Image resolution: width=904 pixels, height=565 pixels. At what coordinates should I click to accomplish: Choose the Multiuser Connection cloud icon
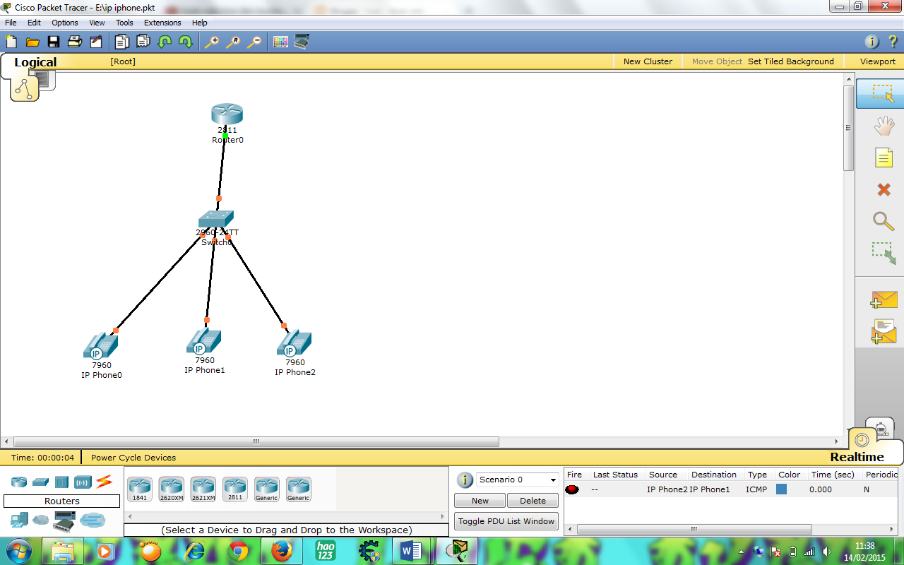[93, 521]
